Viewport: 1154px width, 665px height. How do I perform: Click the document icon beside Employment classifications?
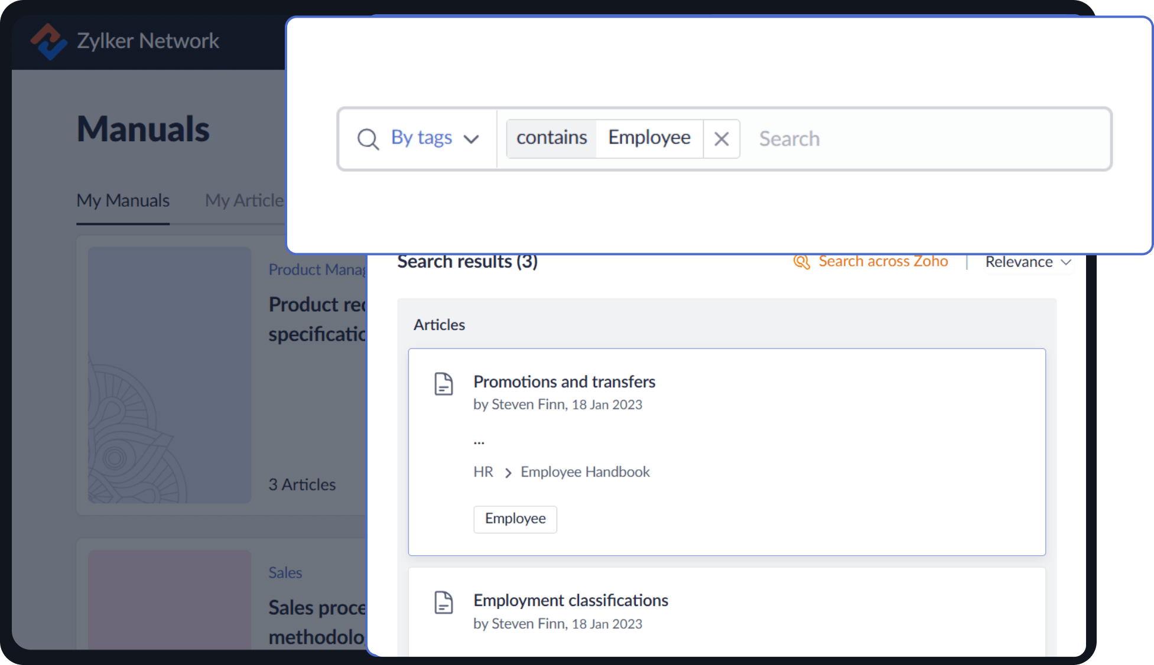click(444, 603)
